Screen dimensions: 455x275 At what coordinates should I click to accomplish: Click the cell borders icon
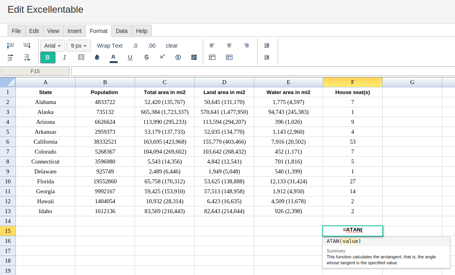81,58
